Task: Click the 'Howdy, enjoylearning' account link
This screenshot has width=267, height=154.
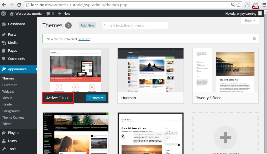Action: tap(241, 14)
